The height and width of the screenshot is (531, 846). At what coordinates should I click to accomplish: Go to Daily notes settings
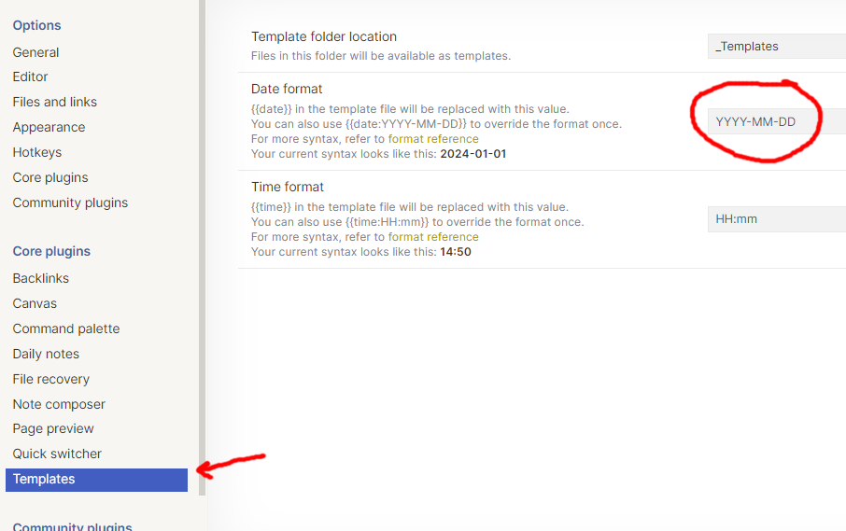(46, 354)
